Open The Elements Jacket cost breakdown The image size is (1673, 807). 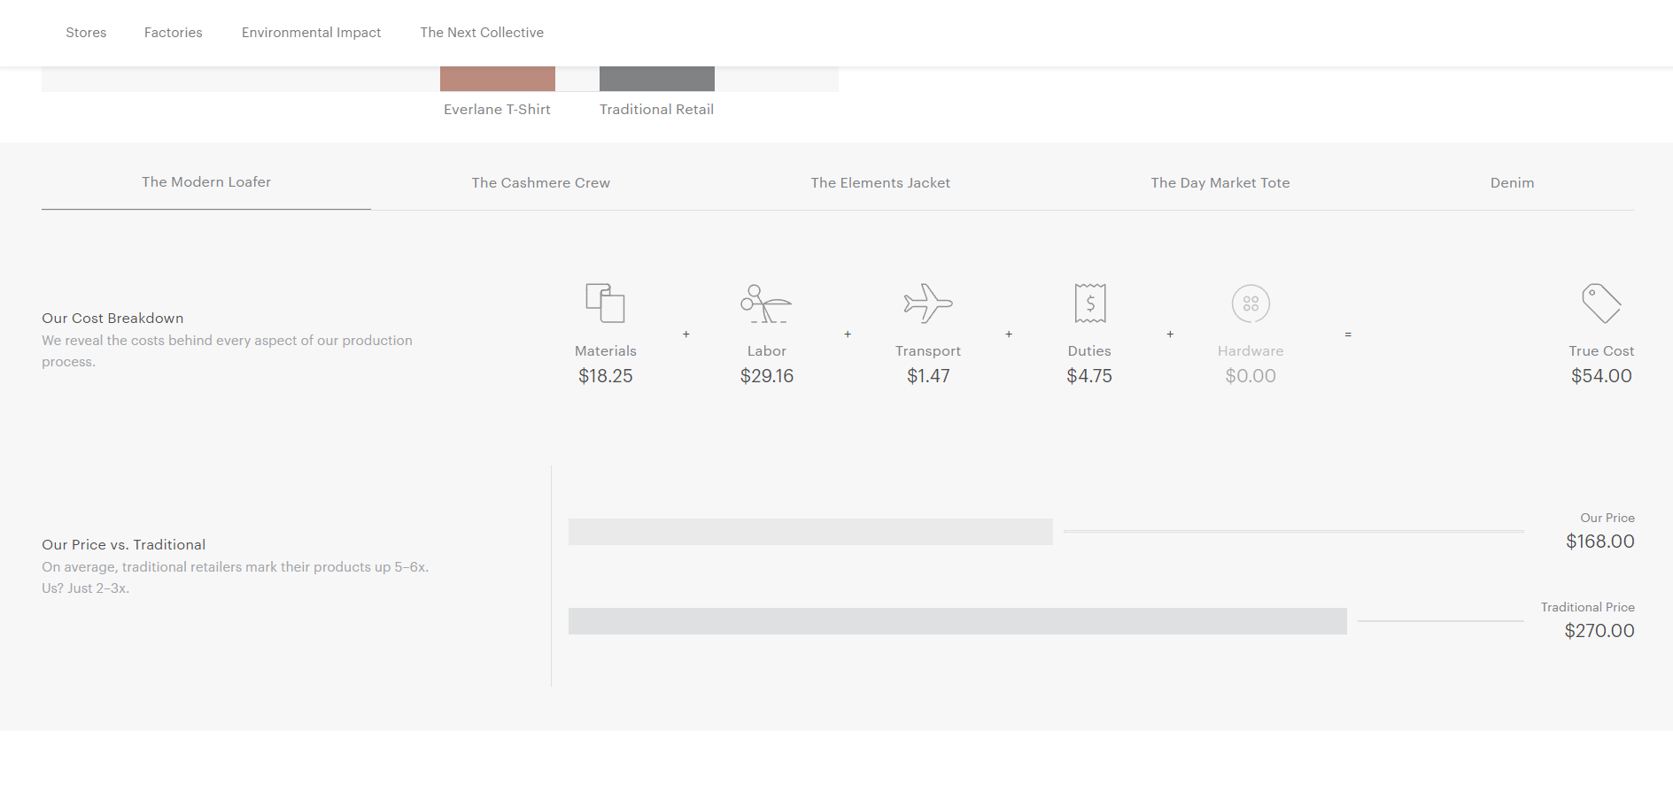pos(880,182)
